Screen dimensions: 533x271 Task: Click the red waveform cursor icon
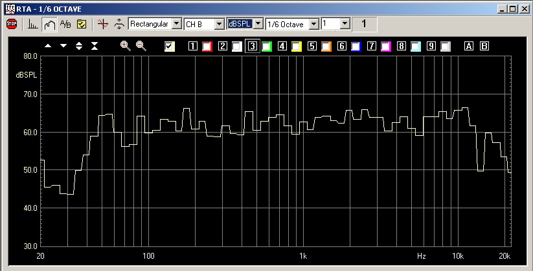(x=102, y=25)
